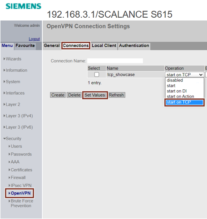Image resolution: width=207 pixels, height=219 pixels.
Task: Switch to the Favourite tab in sidebar
Action: coord(25,45)
